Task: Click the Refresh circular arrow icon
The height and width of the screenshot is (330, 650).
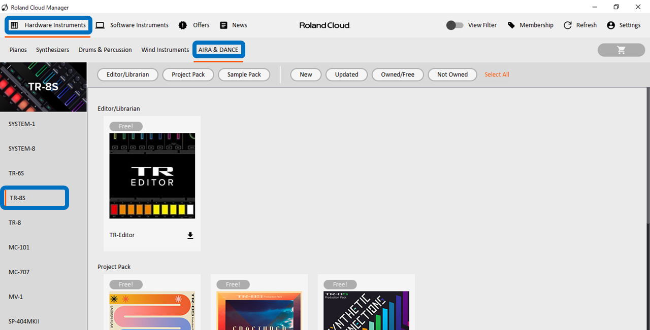Action: tap(568, 25)
